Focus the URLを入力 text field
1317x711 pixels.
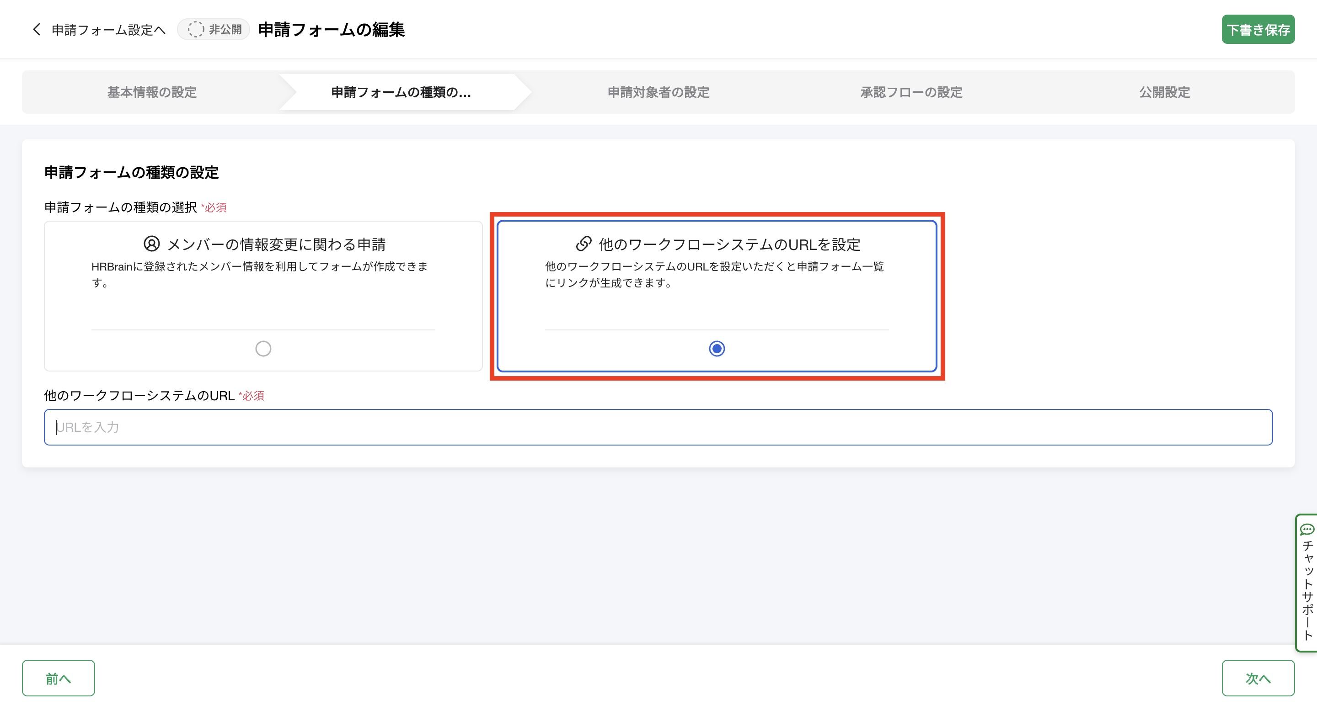(658, 428)
